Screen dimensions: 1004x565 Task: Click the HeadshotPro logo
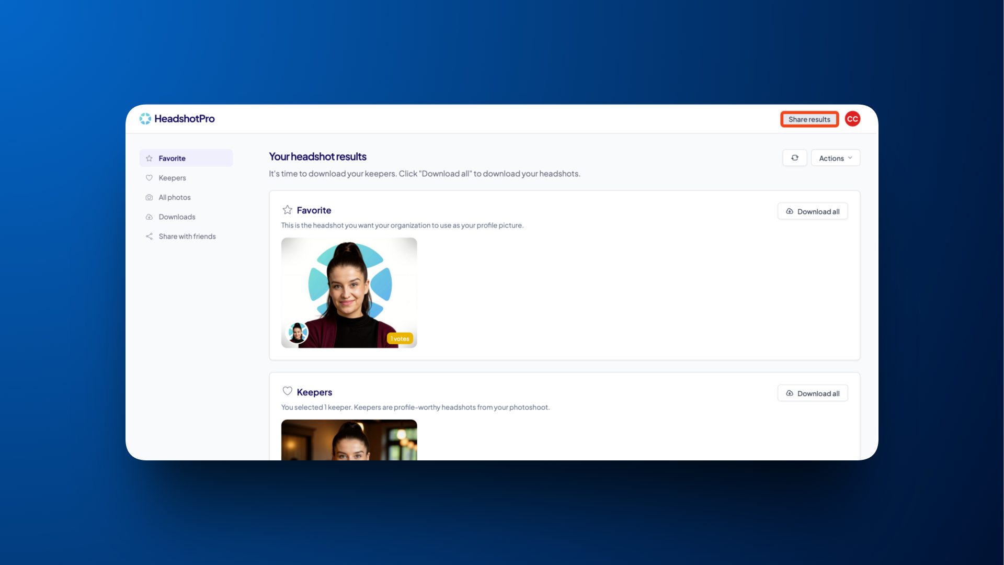coord(177,119)
